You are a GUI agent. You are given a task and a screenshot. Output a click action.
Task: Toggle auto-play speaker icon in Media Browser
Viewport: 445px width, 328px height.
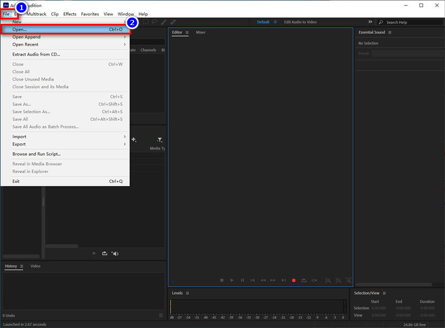(x=115, y=254)
